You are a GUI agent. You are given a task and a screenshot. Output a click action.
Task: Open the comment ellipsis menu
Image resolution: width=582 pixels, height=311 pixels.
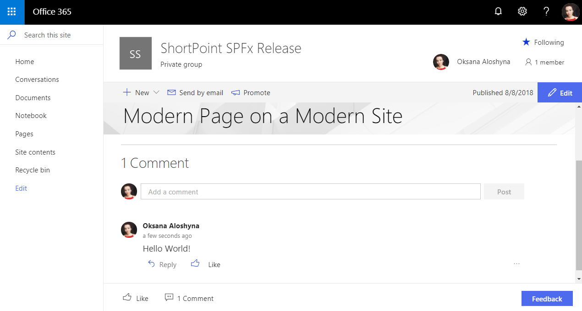point(516,264)
